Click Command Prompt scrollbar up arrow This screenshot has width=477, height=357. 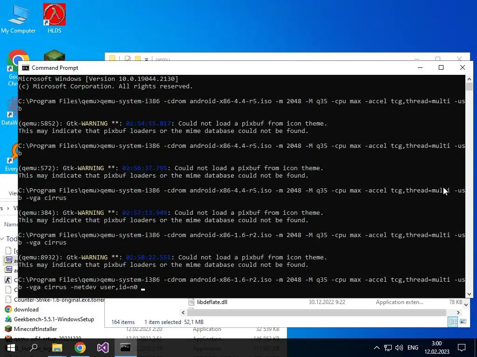tap(469, 79)
